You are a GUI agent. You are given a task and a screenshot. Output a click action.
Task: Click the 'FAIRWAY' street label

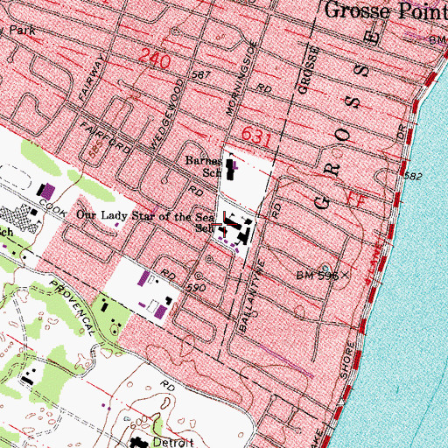pos(91,78)
